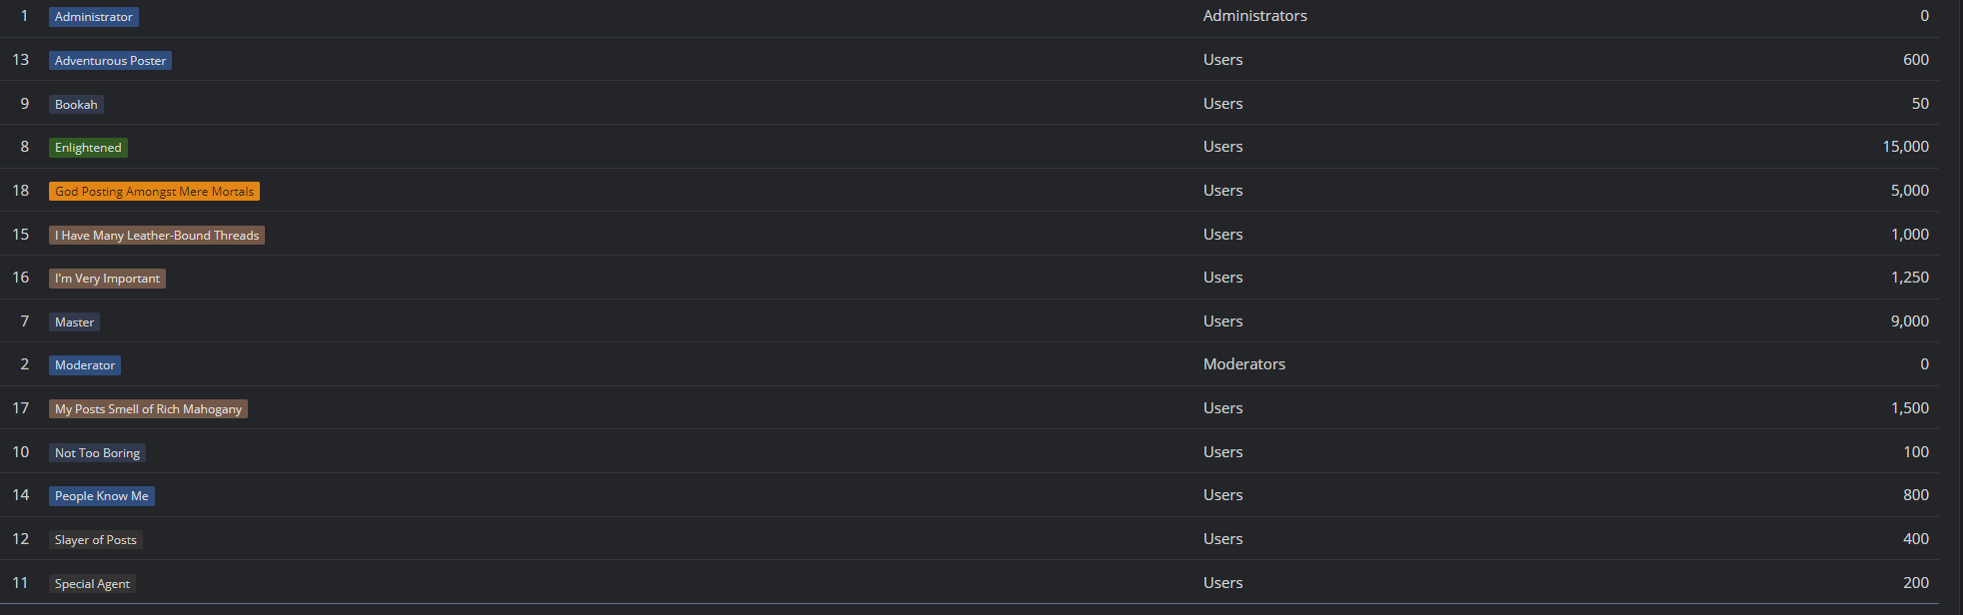This screenshot has width=1963, height=615.
Task: Click the Users group cell for Bookah
Action: tap(1222, 104)
